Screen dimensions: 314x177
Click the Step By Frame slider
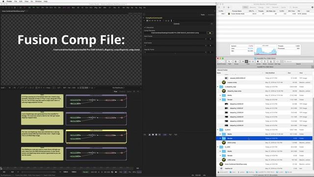[175, 52]
